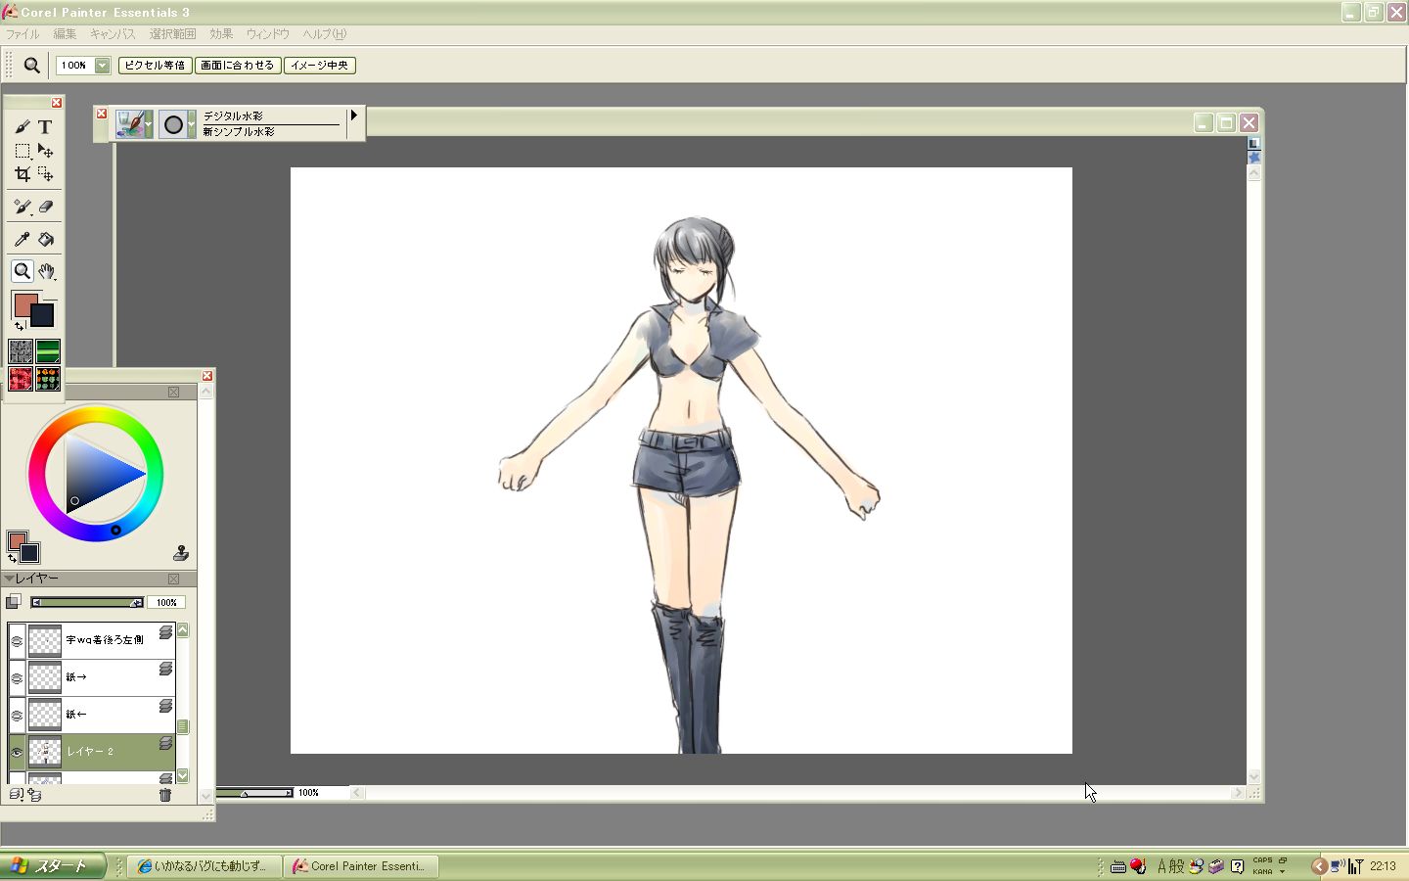Open the paper texture selector
Screen dimensions: 1409x881
click(21, 350)
